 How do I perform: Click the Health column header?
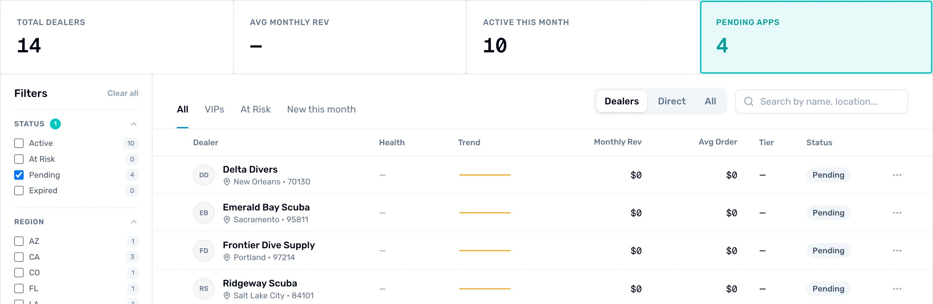tap(392, 143)
